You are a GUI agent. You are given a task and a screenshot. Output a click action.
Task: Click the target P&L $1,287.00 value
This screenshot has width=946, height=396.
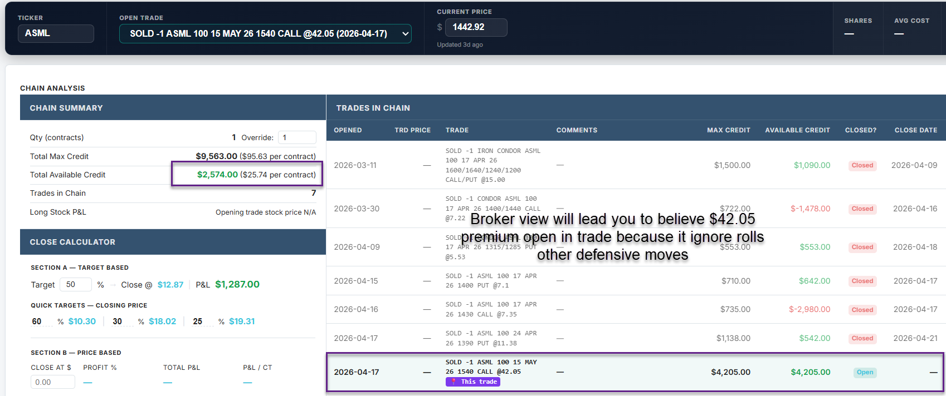(237, 284)
